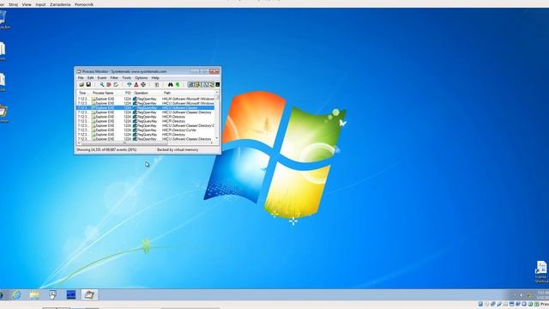Click the volume speaker icon in the tray
The width and height of the screenshot is (549, 309).
[521, 295]
